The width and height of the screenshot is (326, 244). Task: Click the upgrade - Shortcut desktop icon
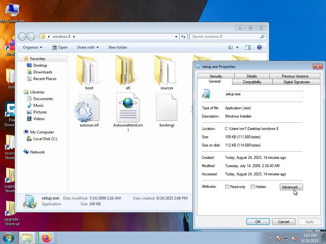[11, 213]
